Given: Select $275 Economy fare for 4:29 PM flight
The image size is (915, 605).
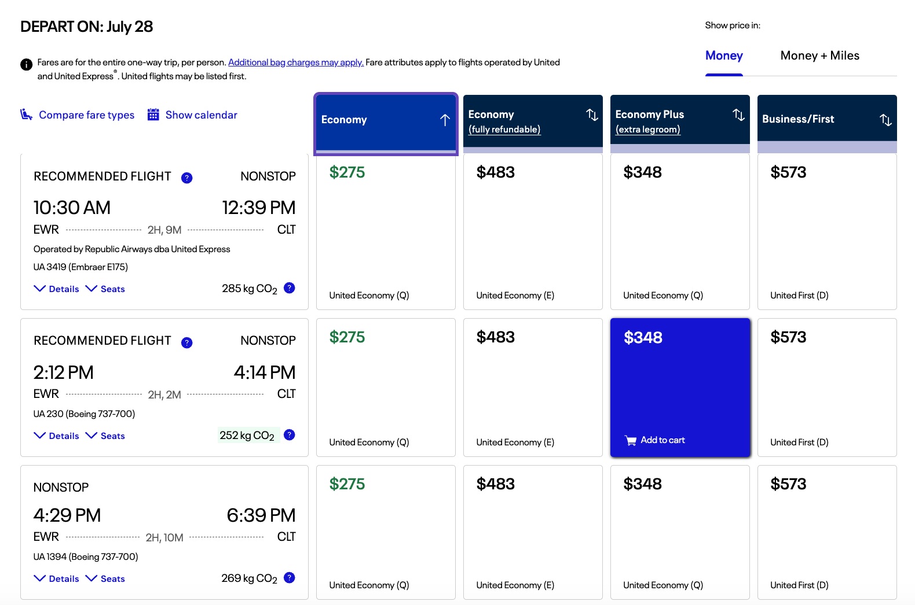Looking at the screenshot, I should [x=386, y=532].
